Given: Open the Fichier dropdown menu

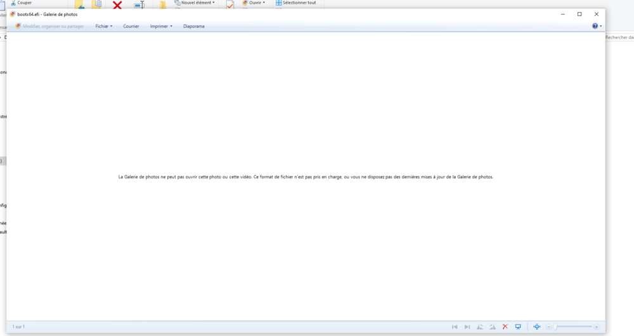Looking at the screenshot, I should 103,26.
